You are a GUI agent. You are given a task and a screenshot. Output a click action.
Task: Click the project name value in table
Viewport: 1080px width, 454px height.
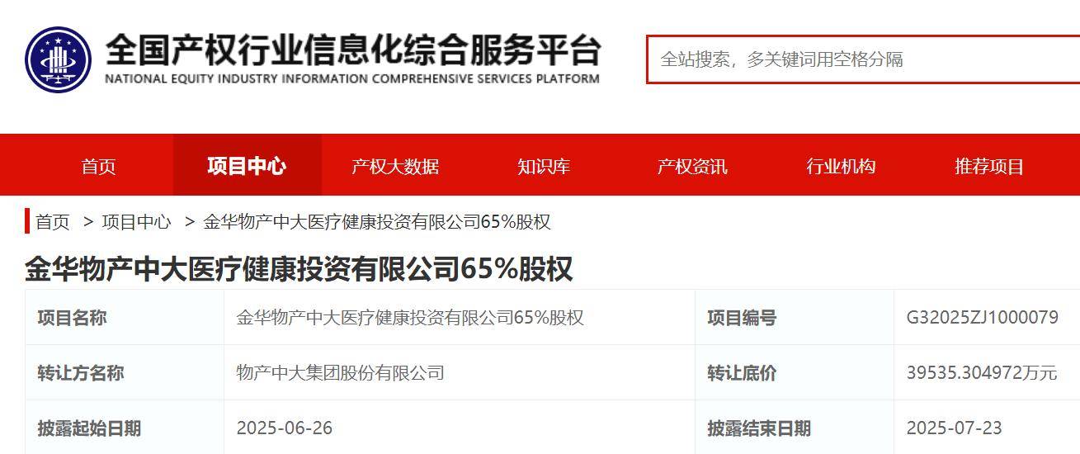tap(410, 318)
